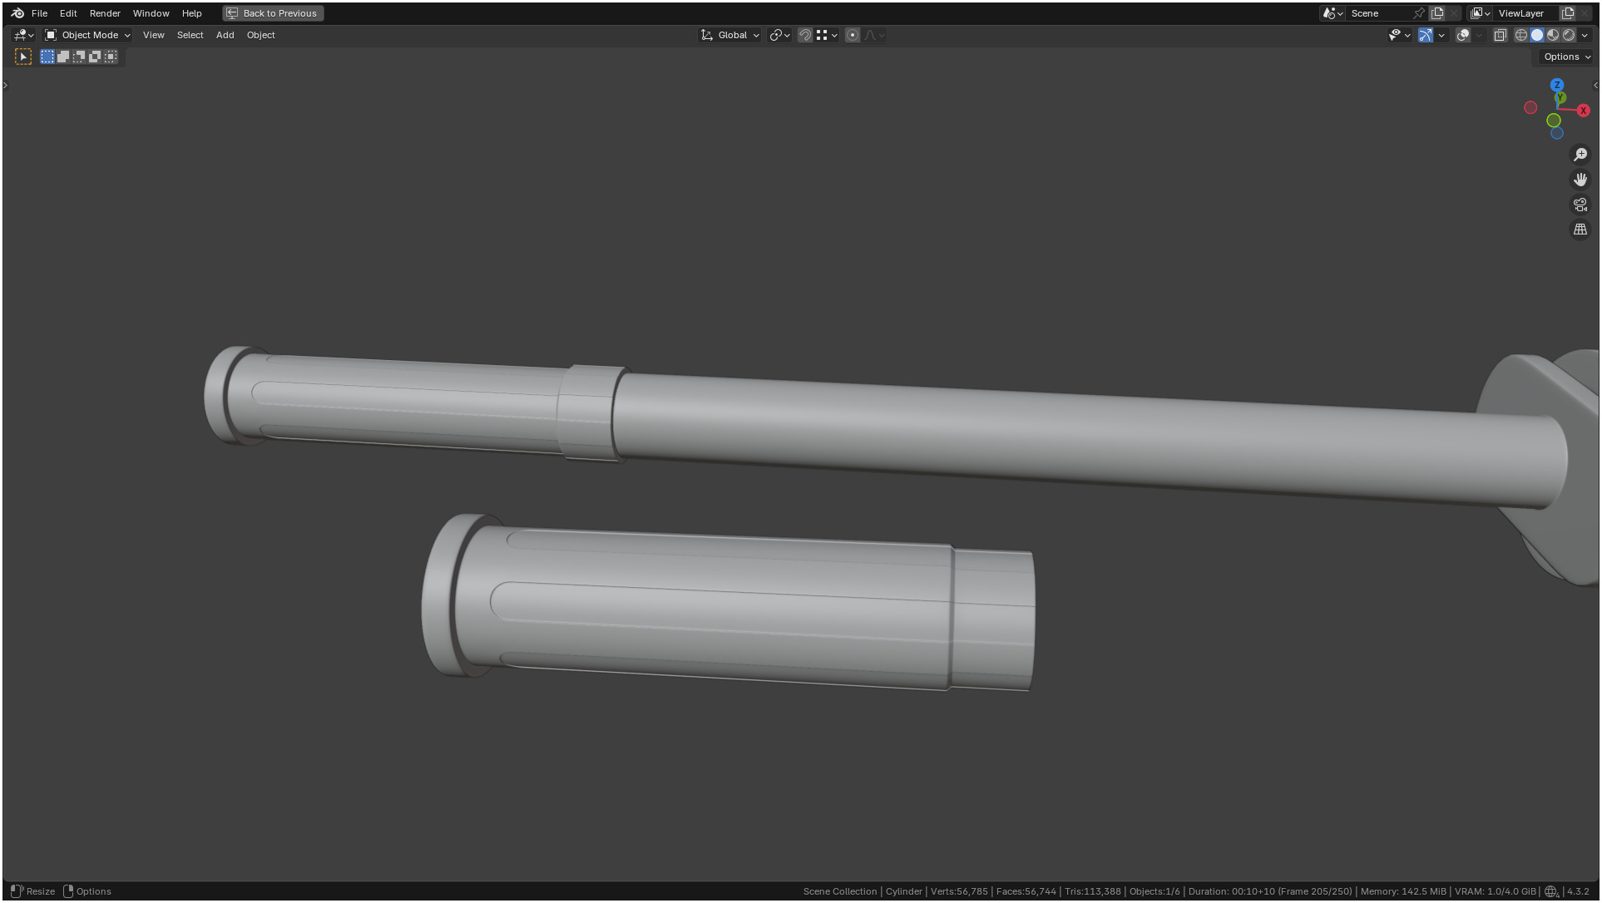Choose Set a new selection mode
Viewport: 1602px width, 903px height.
pyautogui.click(x=47, y=57)
